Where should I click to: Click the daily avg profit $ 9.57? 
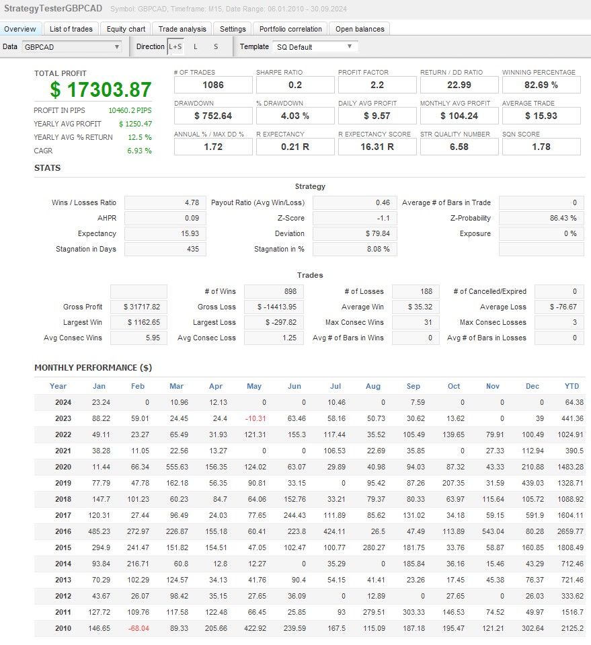pos(377,116)
